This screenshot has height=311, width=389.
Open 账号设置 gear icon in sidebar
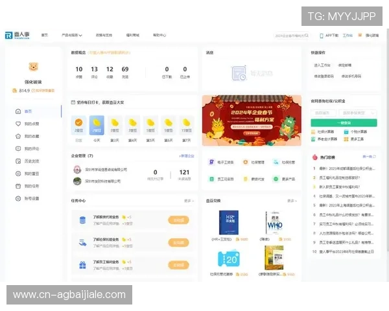point(18,198)
